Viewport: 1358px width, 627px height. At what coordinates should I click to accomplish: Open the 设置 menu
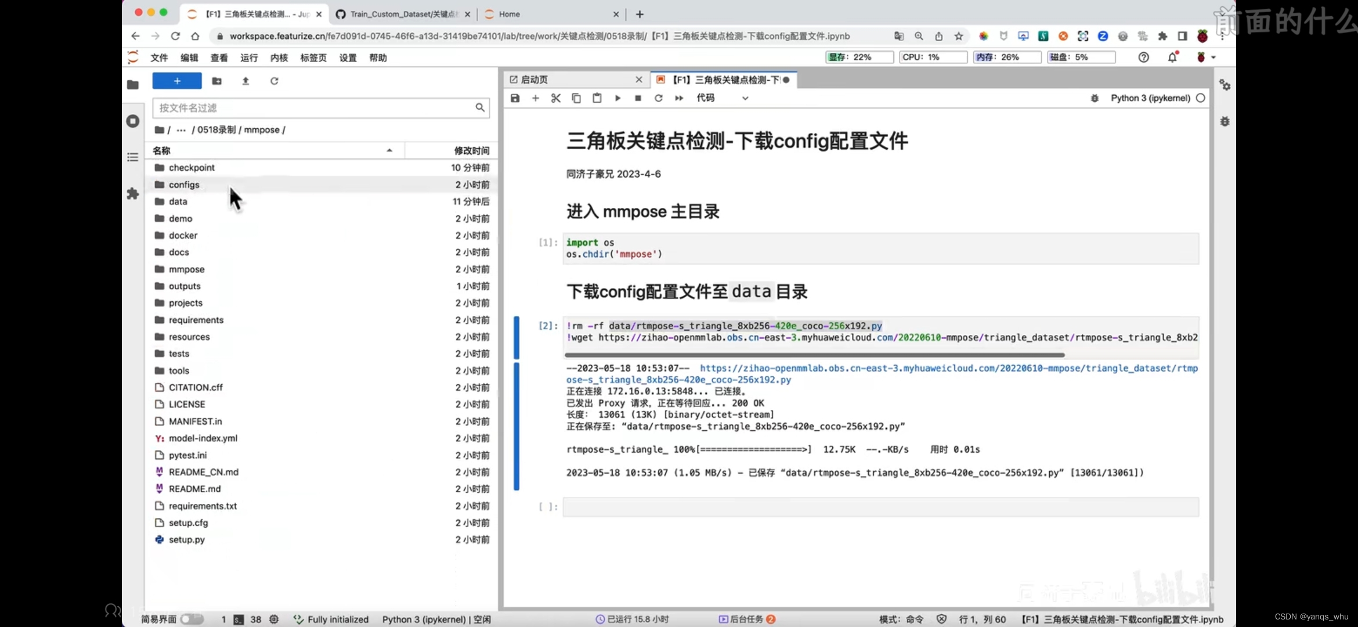(348, 57)
